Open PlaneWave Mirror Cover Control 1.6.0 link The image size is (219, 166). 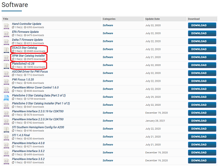point(35,87)
